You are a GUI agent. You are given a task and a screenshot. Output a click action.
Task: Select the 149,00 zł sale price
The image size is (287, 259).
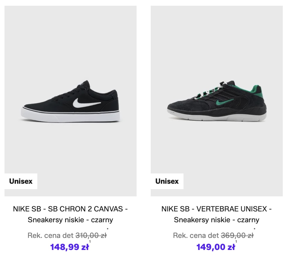pyautogui.click(x=216, y=247)
